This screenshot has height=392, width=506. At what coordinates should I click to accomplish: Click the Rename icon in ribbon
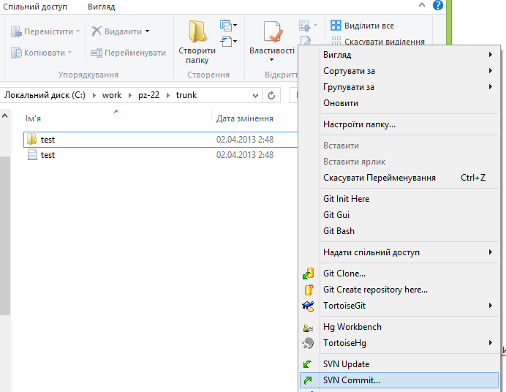click(97, 53)
